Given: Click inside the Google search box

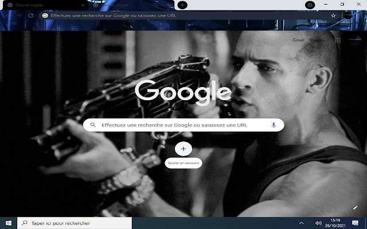Looking at the screenshot, I should 183,125.
